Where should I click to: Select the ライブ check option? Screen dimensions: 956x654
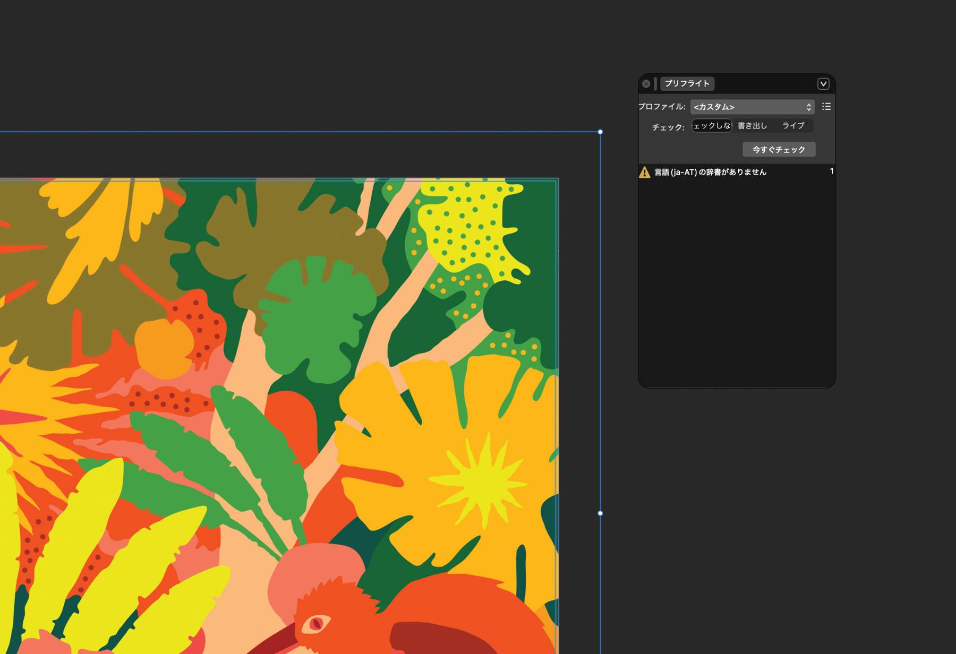pos(793,126)
